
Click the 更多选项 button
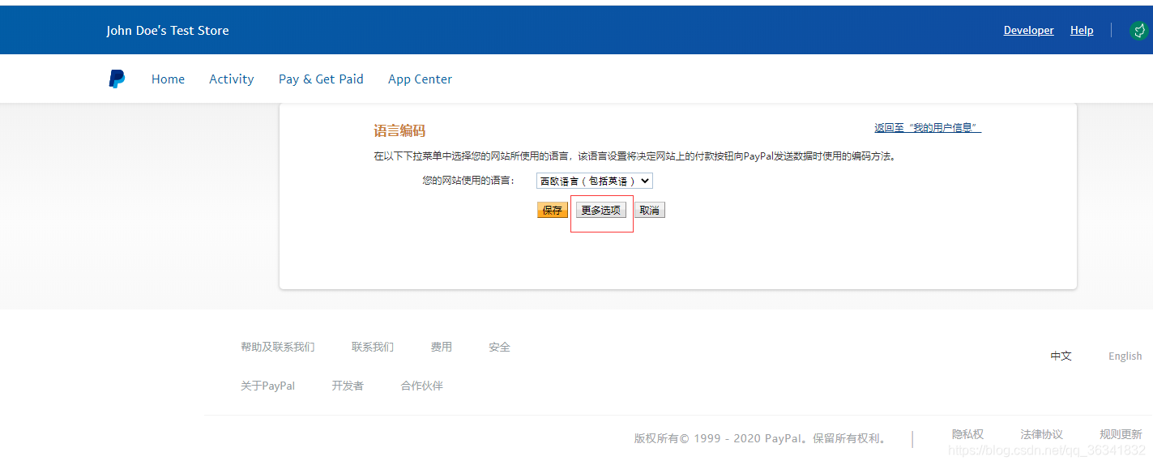point(601,210)
